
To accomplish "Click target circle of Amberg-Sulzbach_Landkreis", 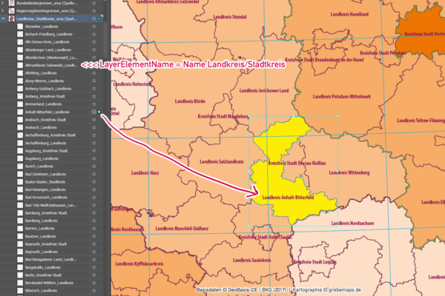I will [94, 89].
